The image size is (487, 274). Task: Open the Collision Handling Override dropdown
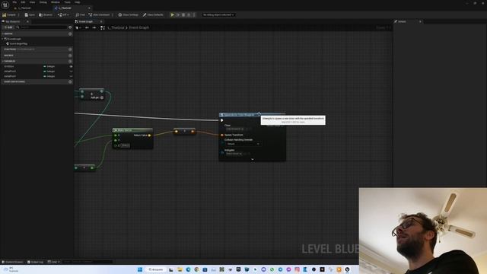pos(243,144)
